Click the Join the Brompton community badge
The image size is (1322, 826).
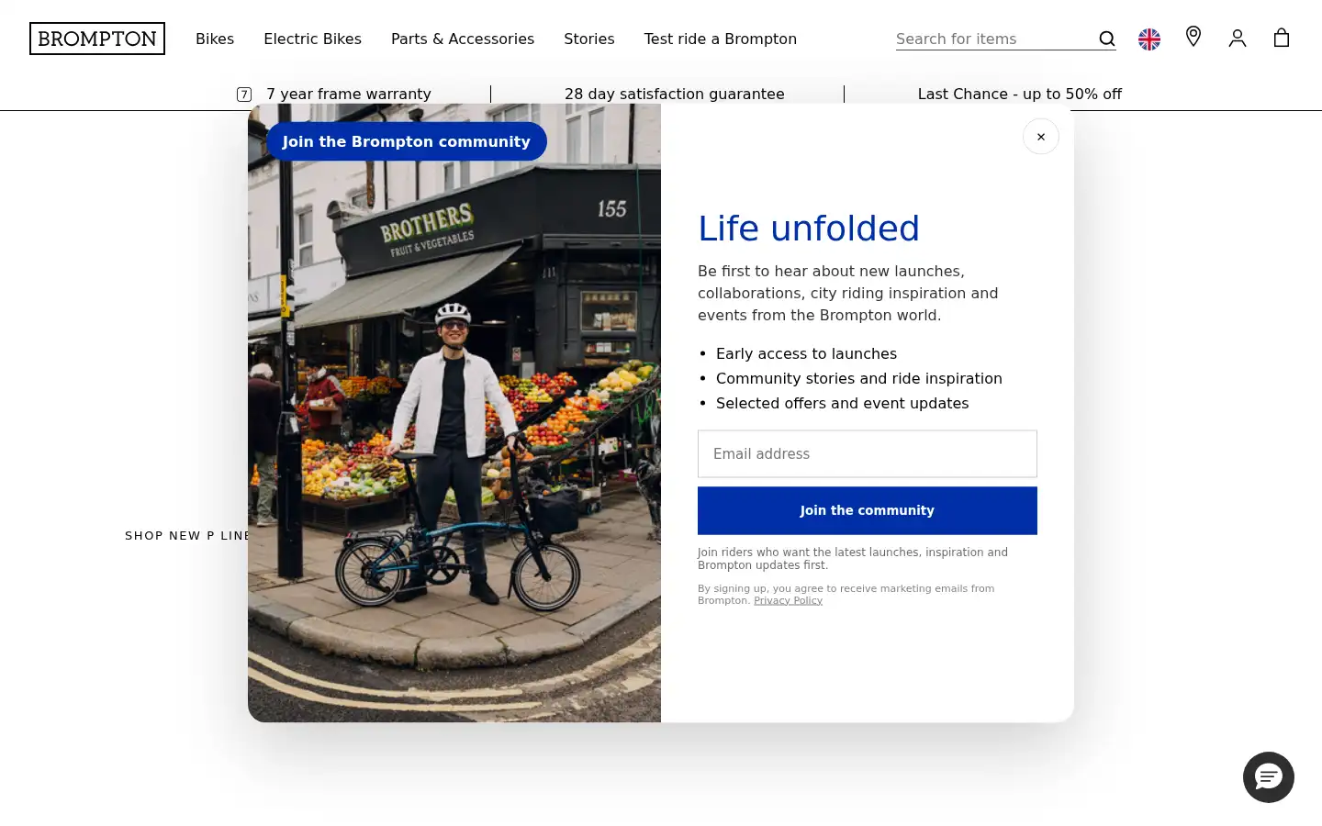407,141
